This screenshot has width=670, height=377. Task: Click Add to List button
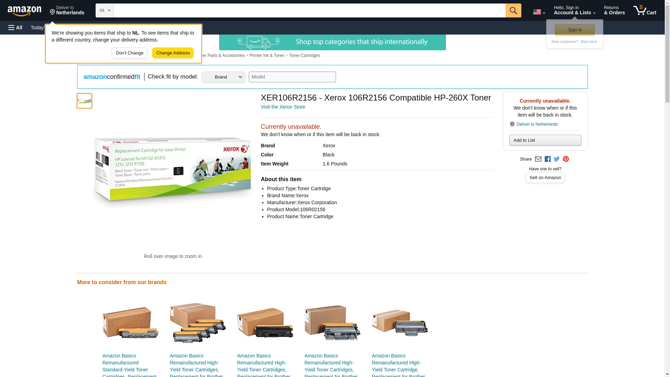545,140
